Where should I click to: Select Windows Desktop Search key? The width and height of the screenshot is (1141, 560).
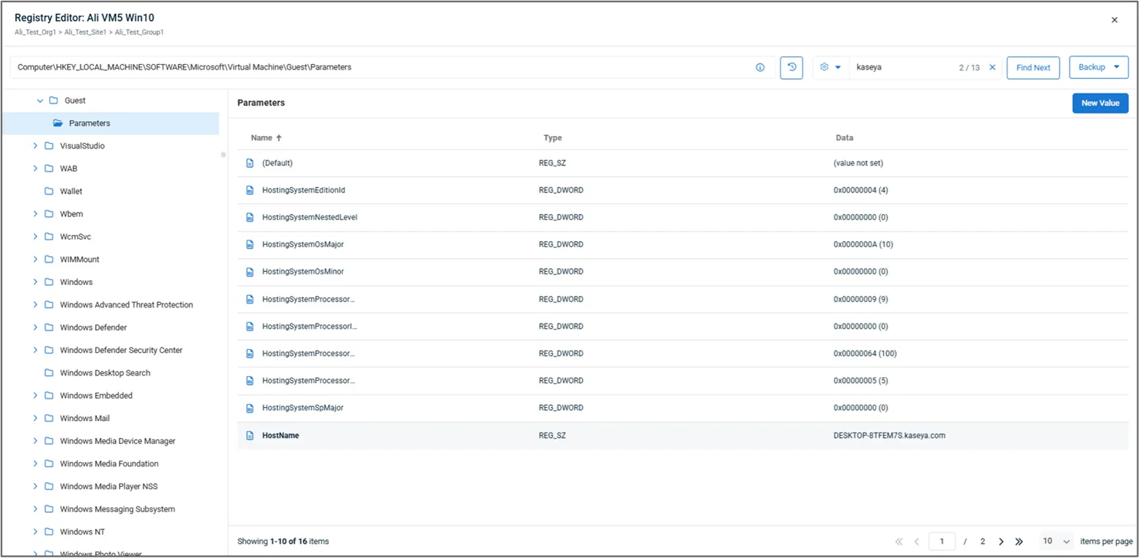click(x=105, y=373)
